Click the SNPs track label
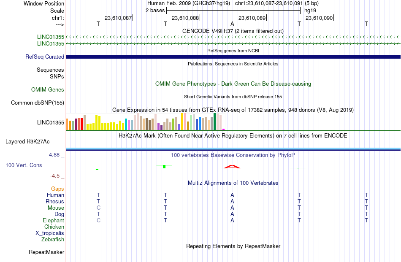Screen dimensions: 401x262 coord(57,76)
